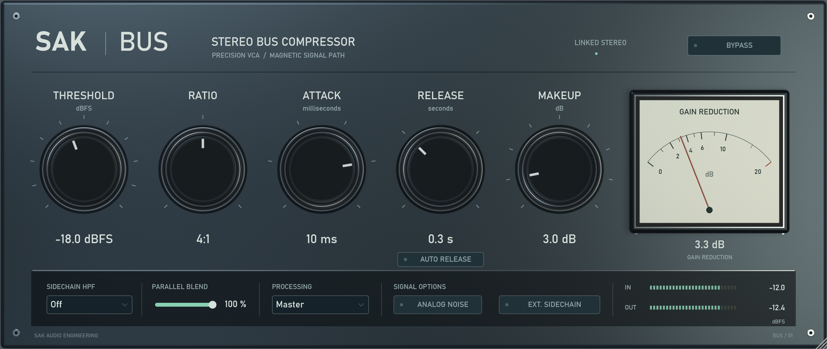Click the SAK logo text

(x=61, y=42)
